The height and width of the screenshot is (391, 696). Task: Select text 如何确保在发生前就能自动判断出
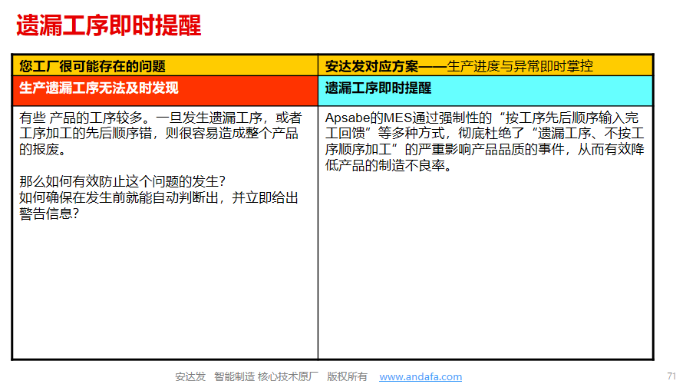coord(118,197)
